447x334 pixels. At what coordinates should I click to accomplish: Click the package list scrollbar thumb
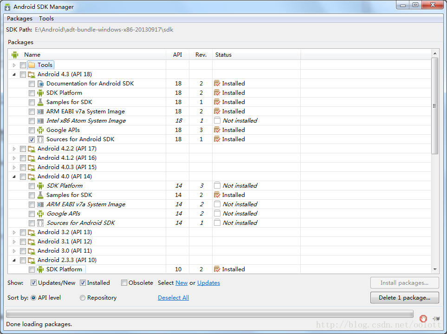435,106
